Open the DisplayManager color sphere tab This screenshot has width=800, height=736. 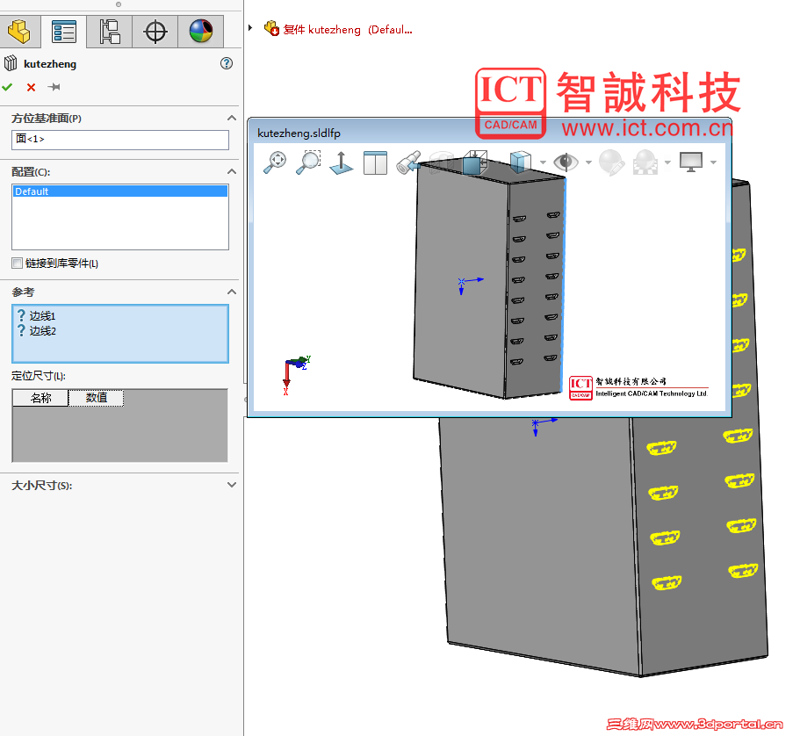(x=201, y=32)
